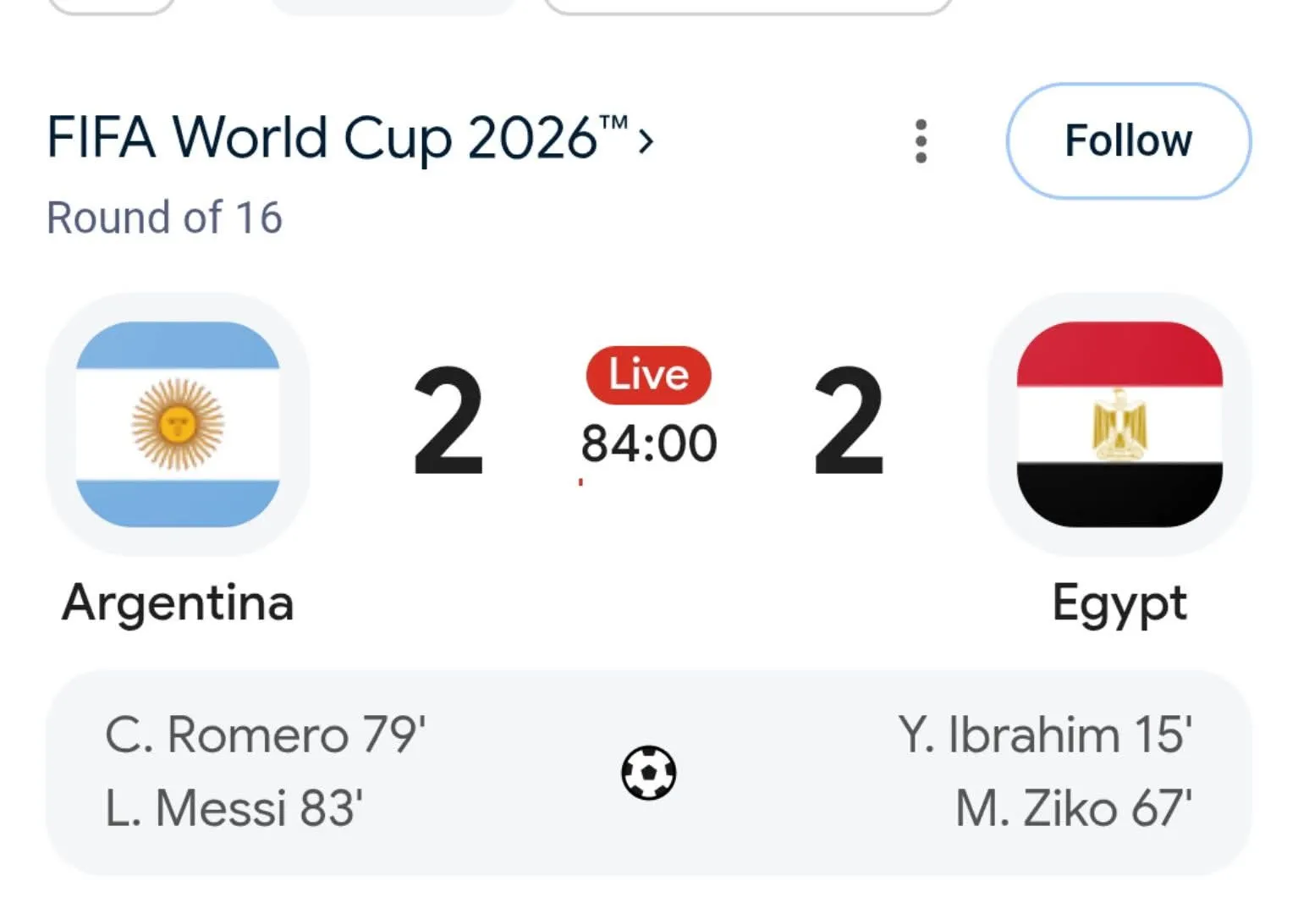This screenshot has height=914, width=1309.
Task: Open the Egypt team name
Action: pyautogui.click(x=1119, y=604)
